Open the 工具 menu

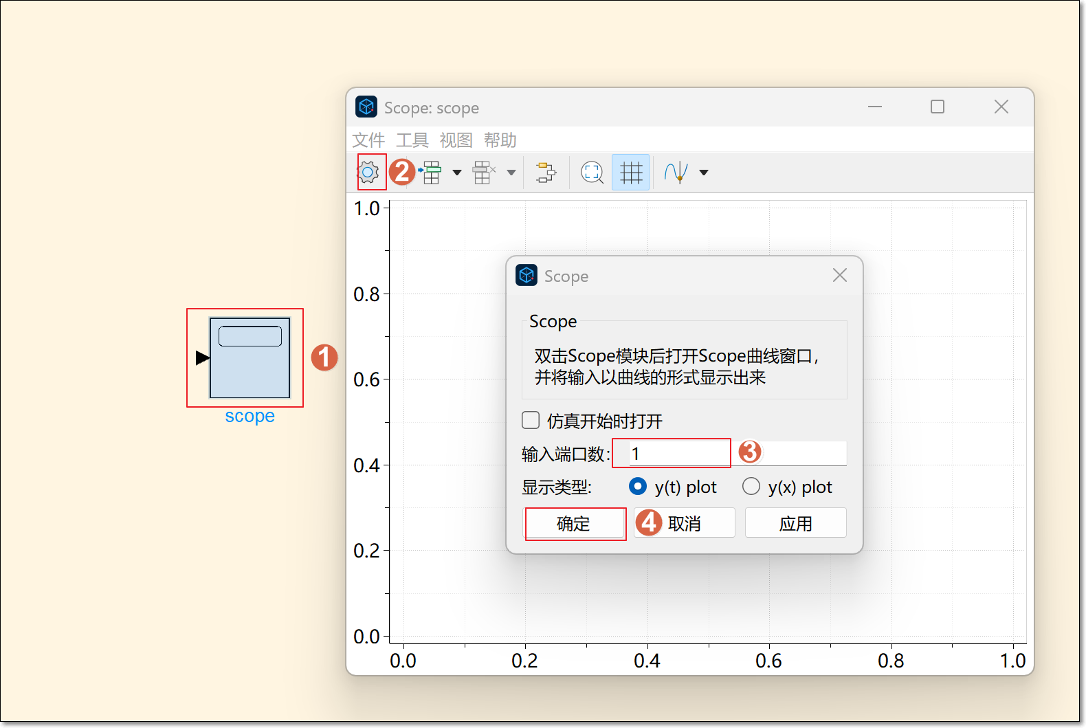(412, 140)
